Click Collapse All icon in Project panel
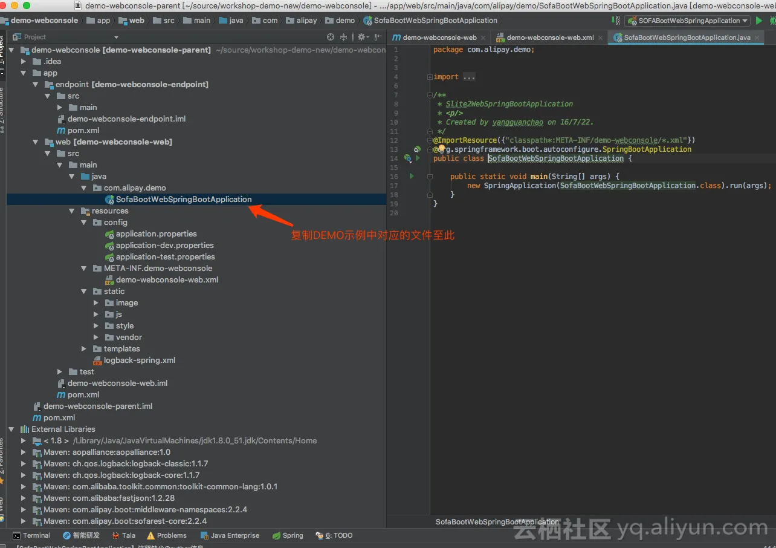This screenshot has width=776, height=548. [x=343, y=37]
